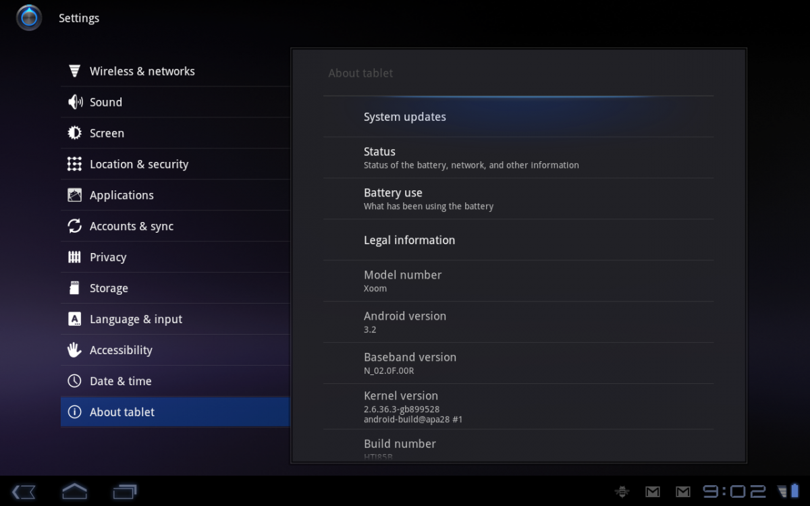Tap the Build number entry
810x506 pixels.
pos(518,446)
